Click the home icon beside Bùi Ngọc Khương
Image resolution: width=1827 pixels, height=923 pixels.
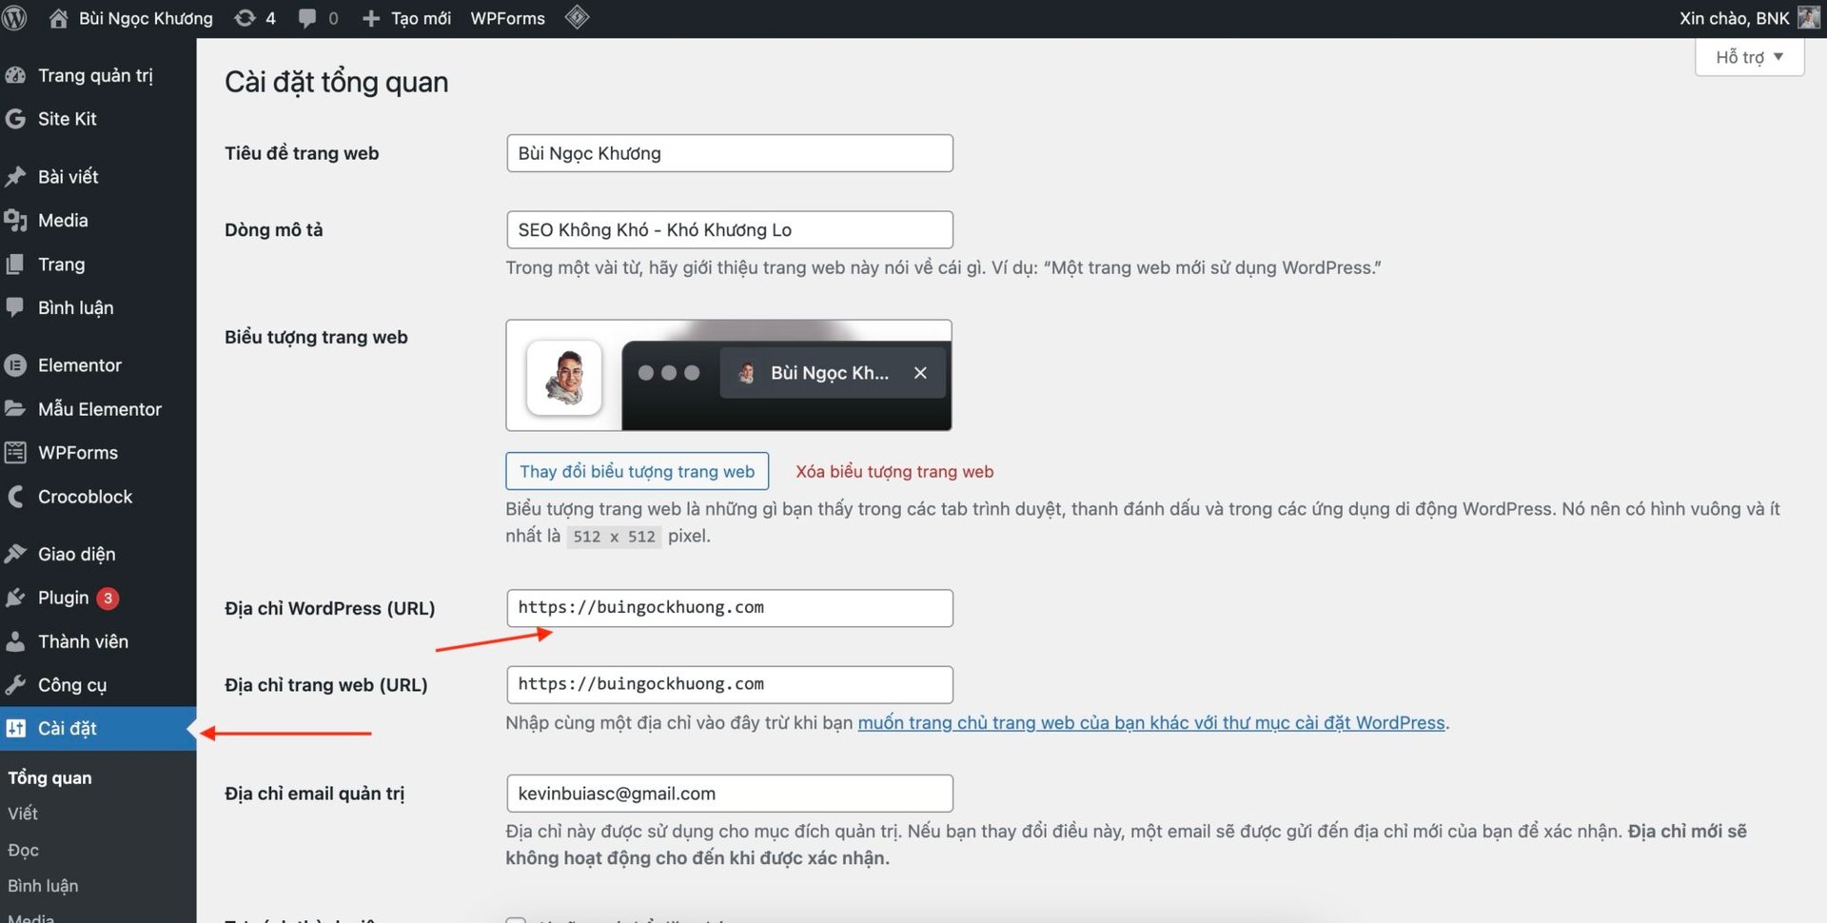[x=57, y=17]
